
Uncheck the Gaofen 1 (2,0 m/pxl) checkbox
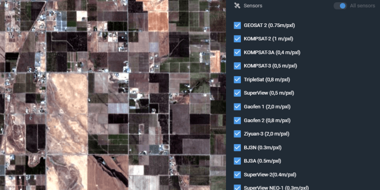237,107
